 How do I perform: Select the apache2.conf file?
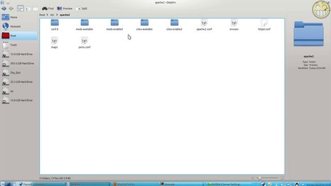(x=204, y=25)
